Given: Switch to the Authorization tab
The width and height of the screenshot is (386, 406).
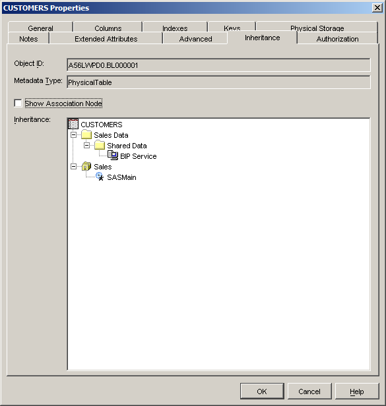Looking at the screenshot, I should (x=337, y=38).
